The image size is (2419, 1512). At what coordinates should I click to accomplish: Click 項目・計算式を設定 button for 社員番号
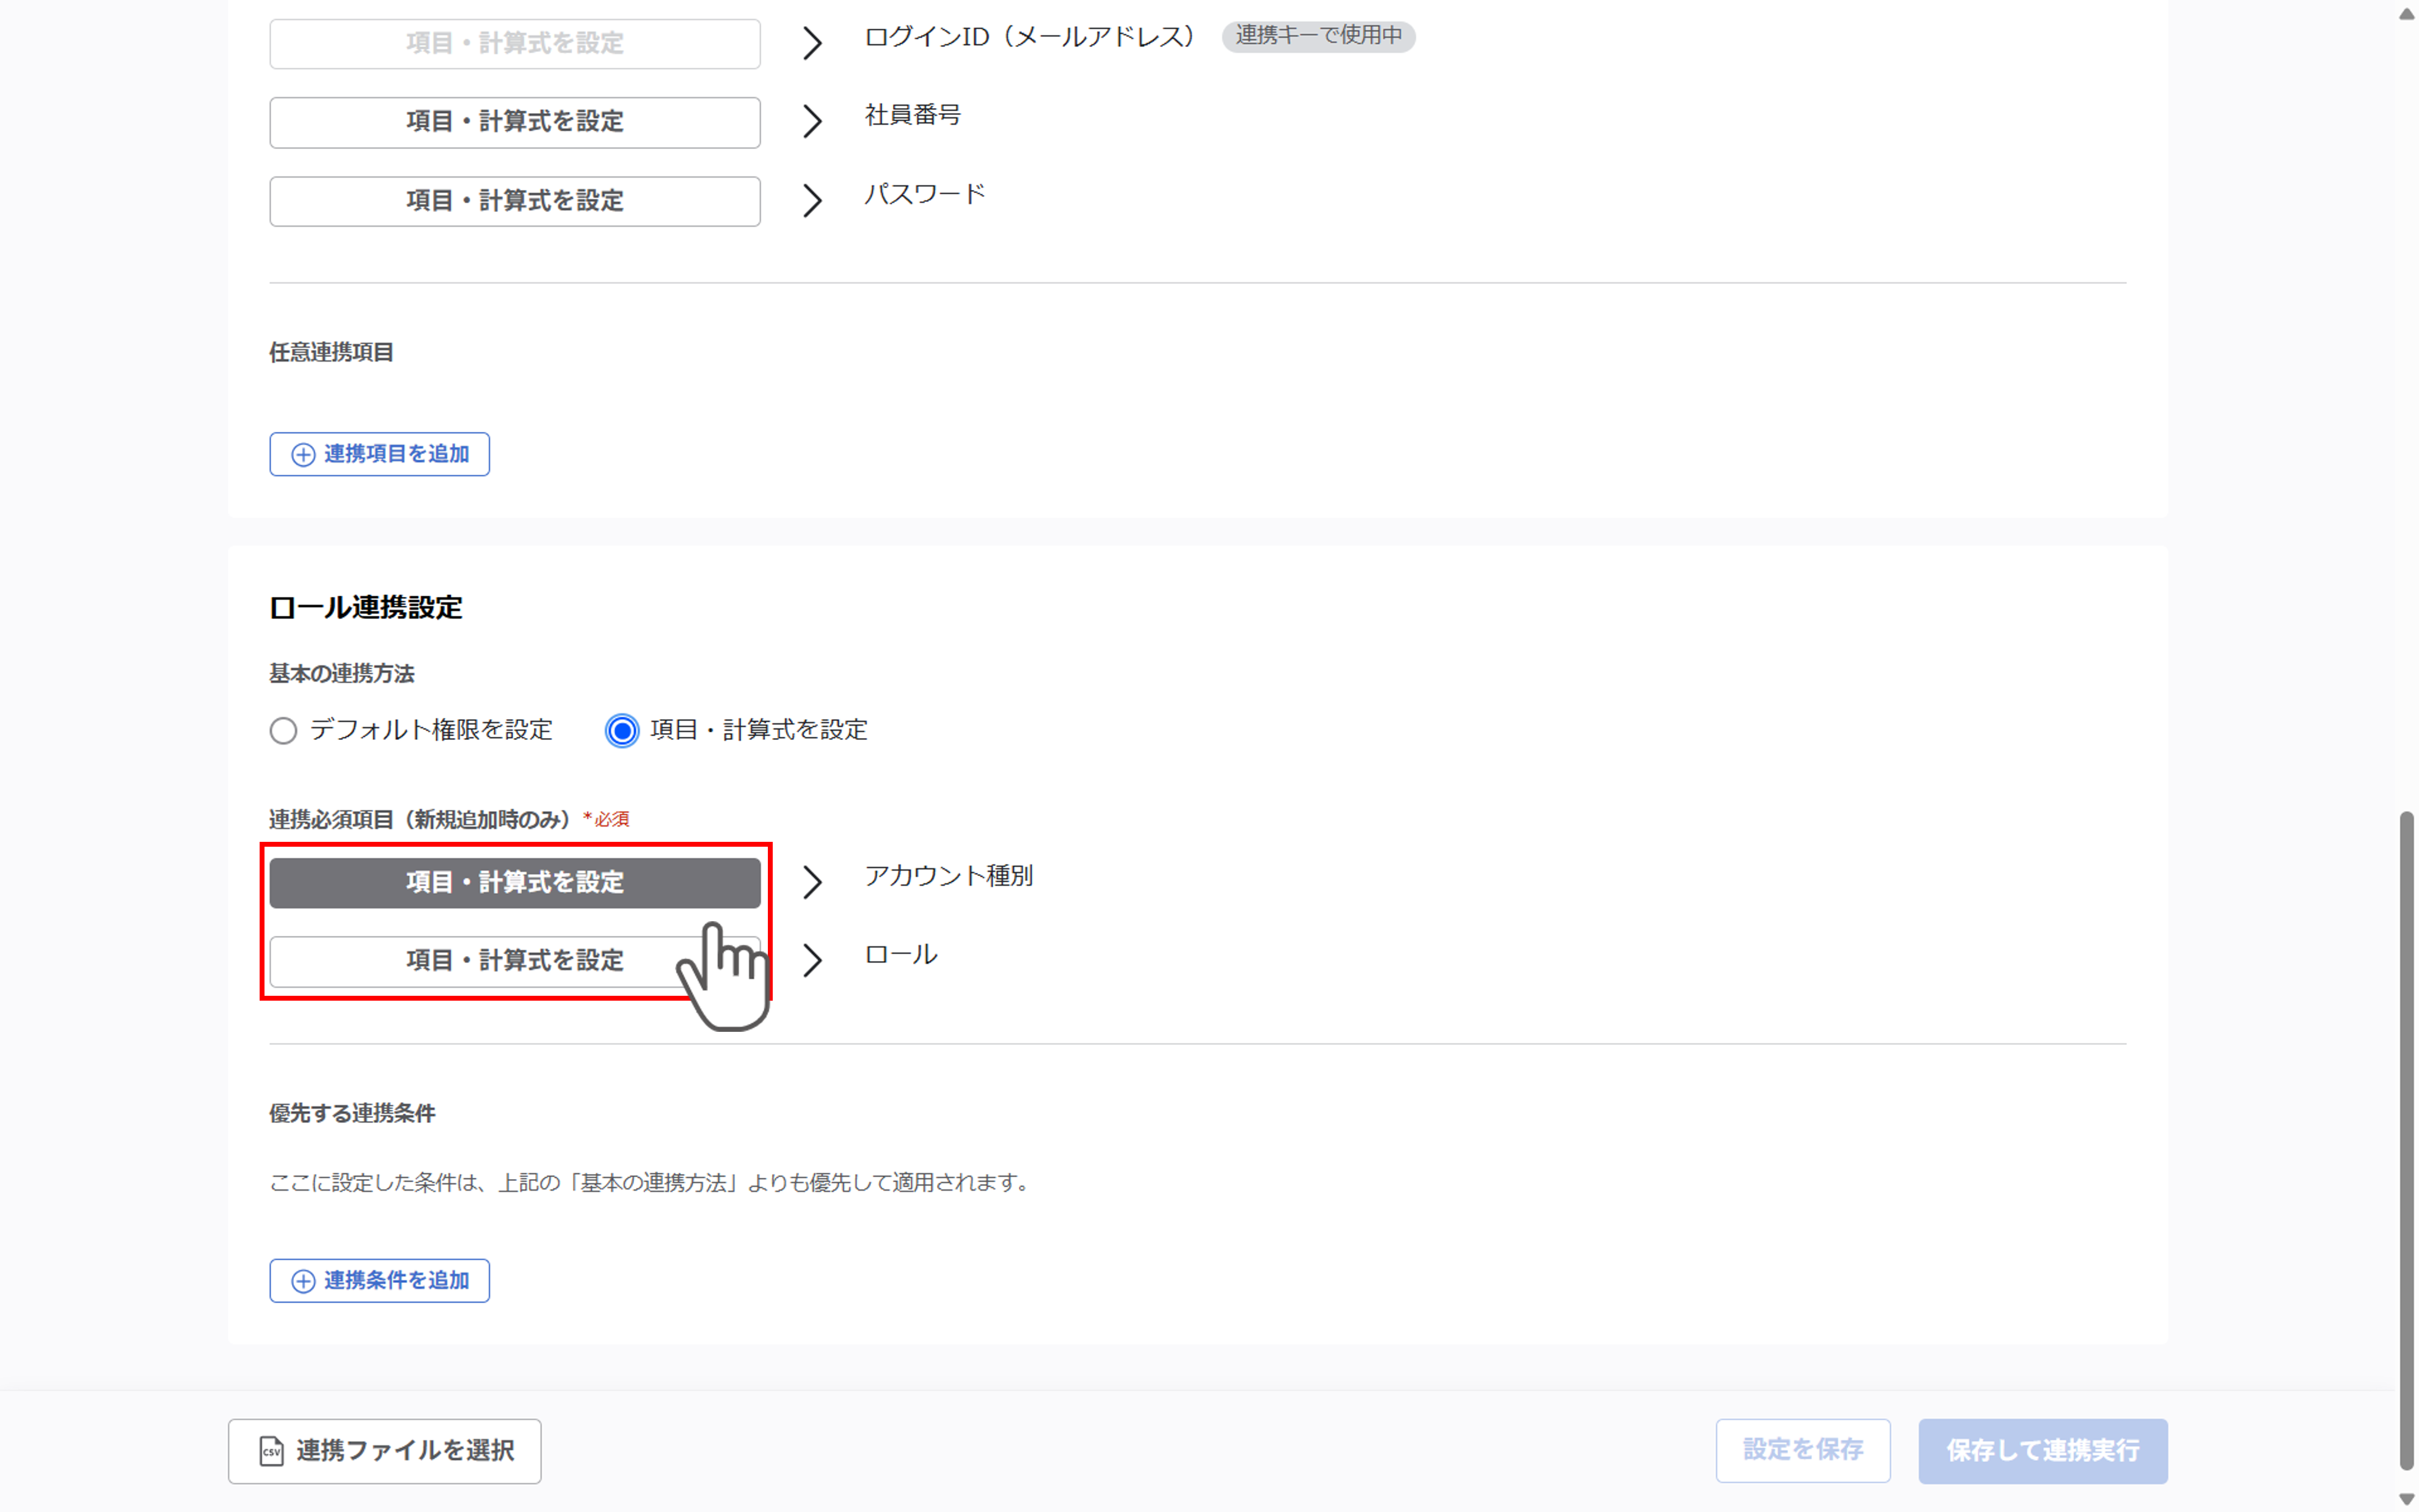coord(515,122)
